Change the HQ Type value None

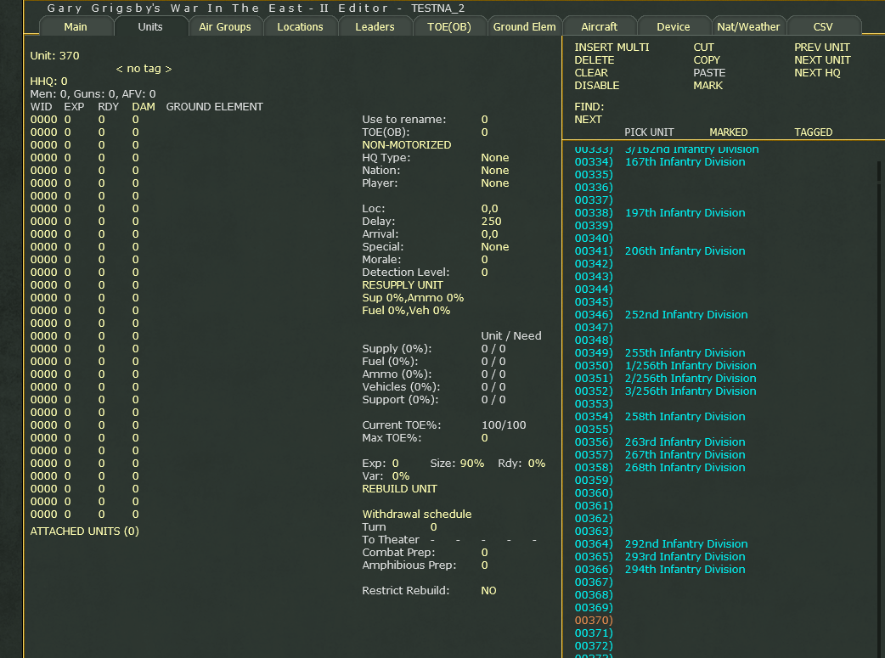point(495,157)
